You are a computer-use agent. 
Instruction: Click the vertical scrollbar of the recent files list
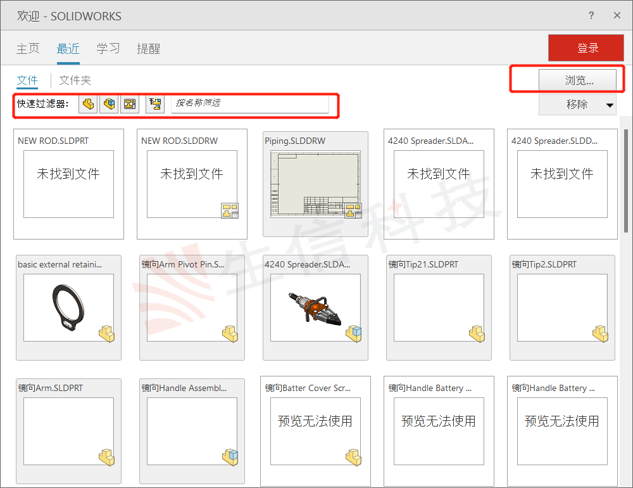[x=627, y=181]
